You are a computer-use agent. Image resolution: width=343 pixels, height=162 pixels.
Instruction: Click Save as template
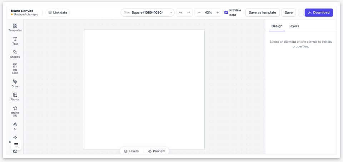coord(263,12)
